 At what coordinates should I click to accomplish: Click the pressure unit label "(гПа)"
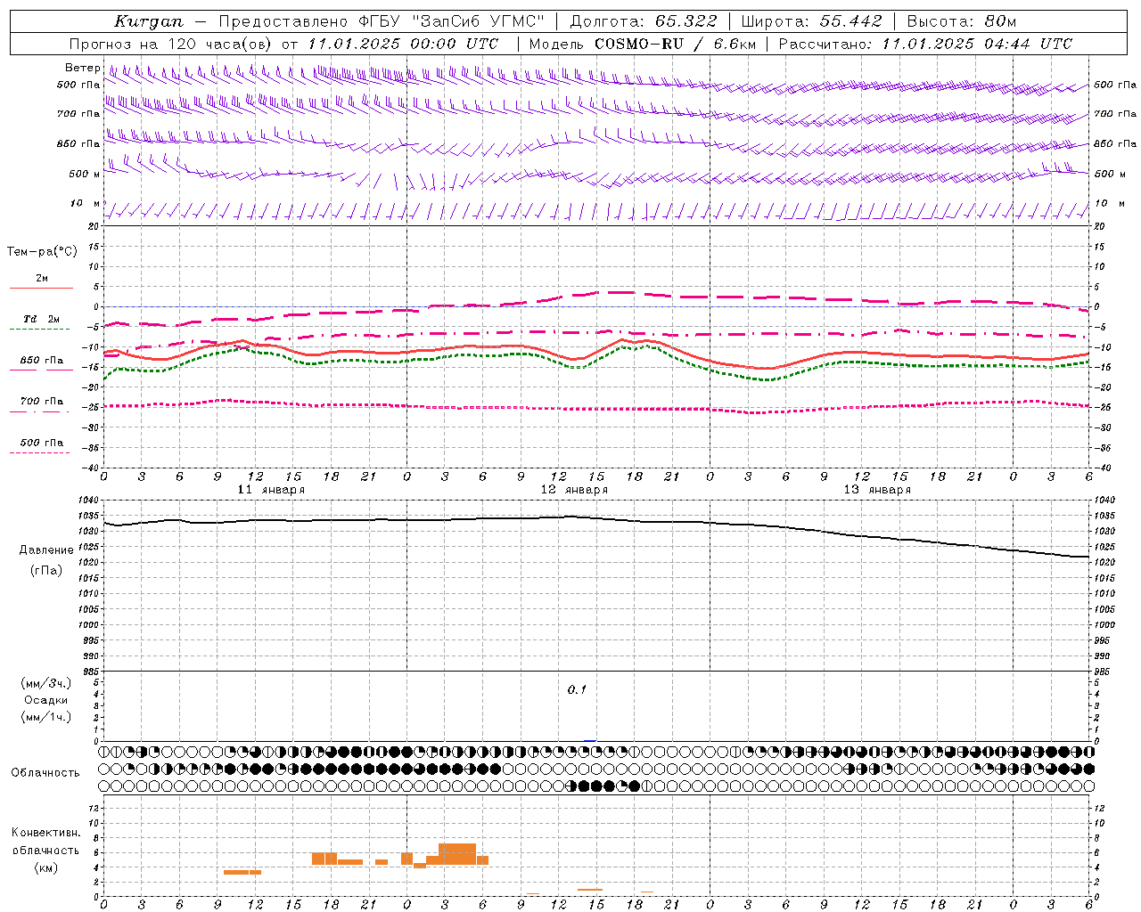[46, 570]
